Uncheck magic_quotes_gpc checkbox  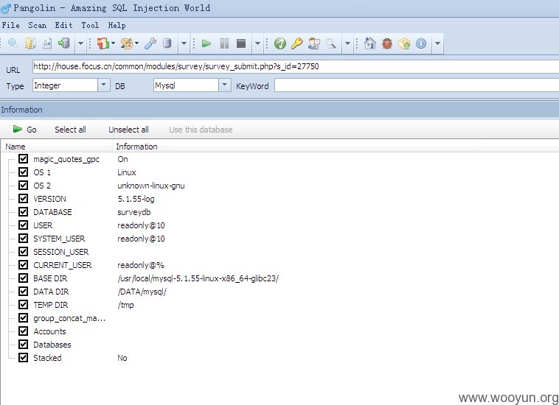23,159
